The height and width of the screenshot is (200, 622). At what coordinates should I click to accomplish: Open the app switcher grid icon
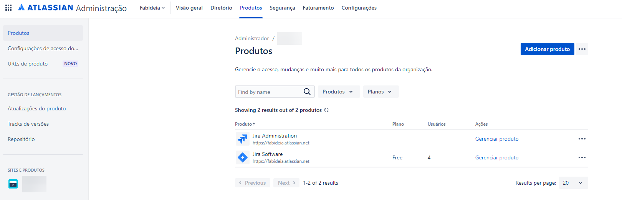tap(8, 8)
